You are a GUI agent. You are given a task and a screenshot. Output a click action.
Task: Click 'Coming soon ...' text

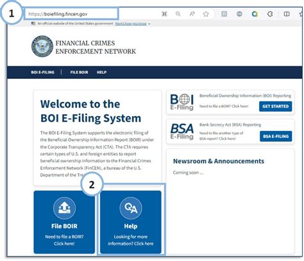click(x=188, y=173)
